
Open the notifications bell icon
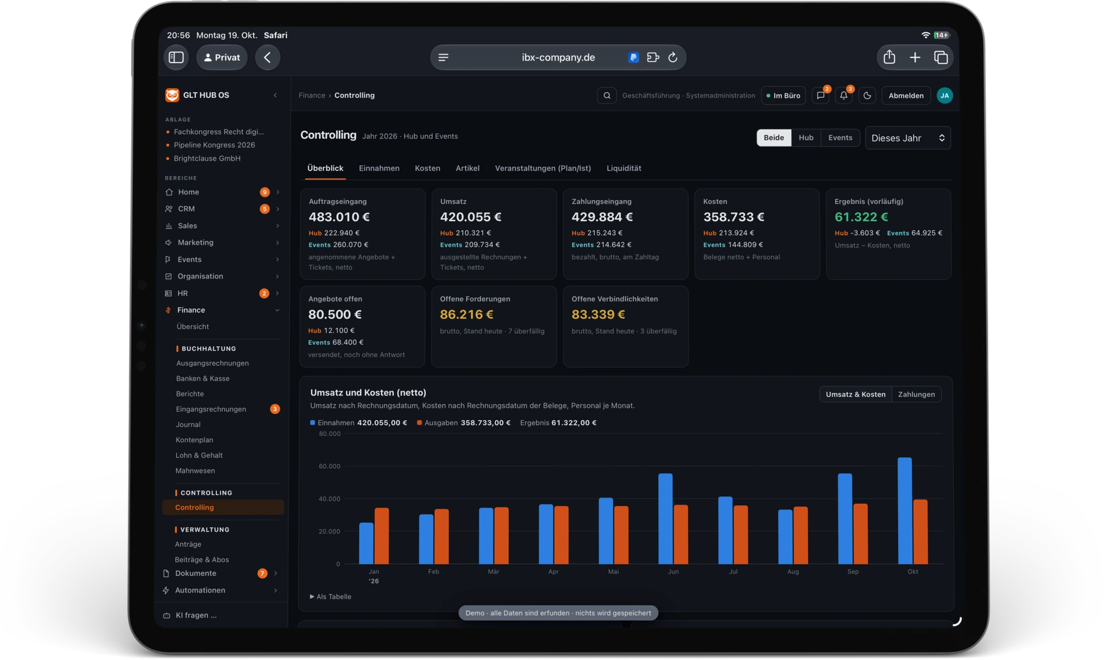[x=844, y=96]
